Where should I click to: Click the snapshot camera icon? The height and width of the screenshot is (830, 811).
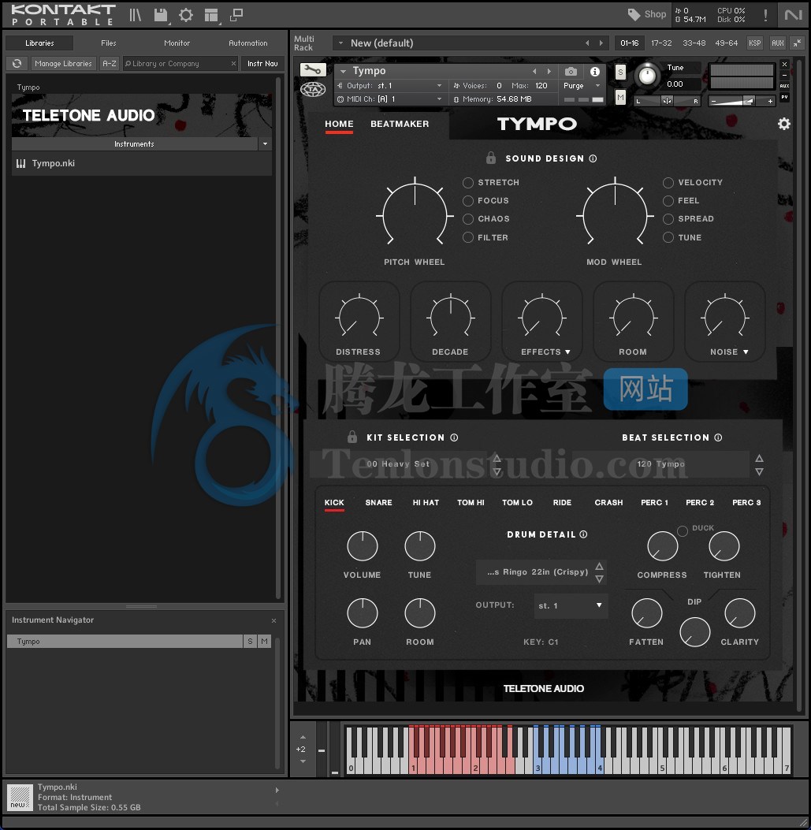(571, 71)
